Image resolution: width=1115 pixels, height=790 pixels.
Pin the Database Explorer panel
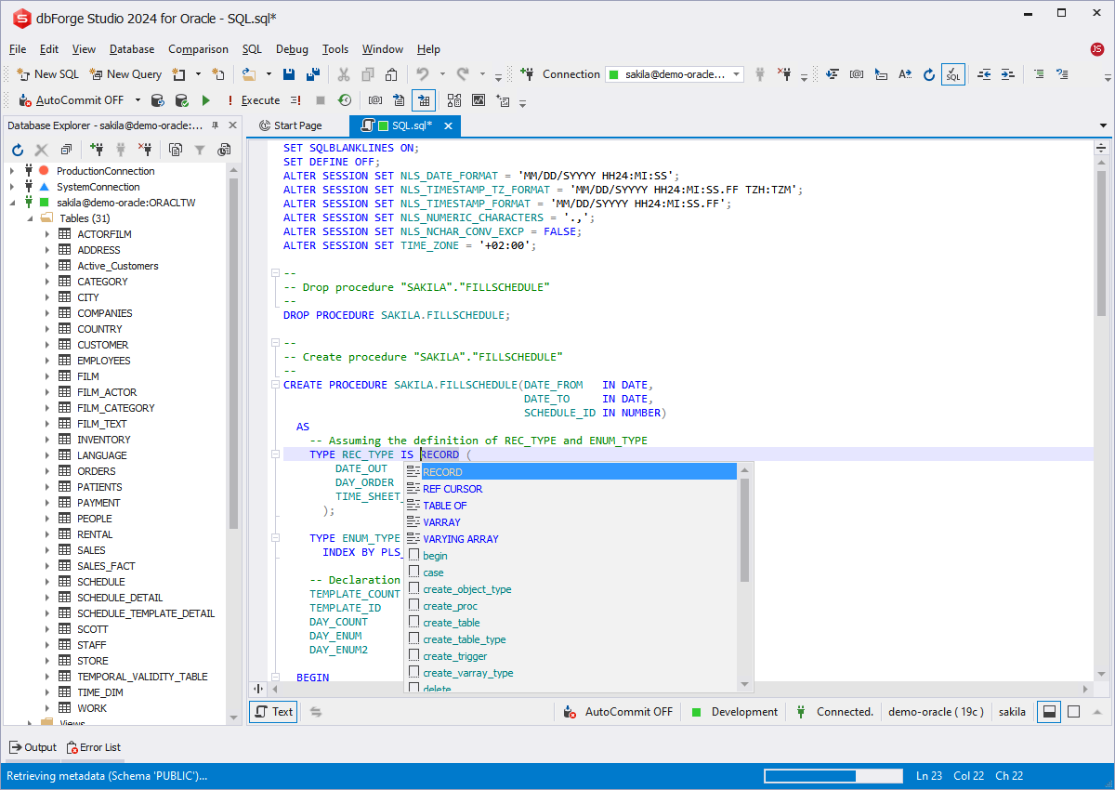coord(215,125)
